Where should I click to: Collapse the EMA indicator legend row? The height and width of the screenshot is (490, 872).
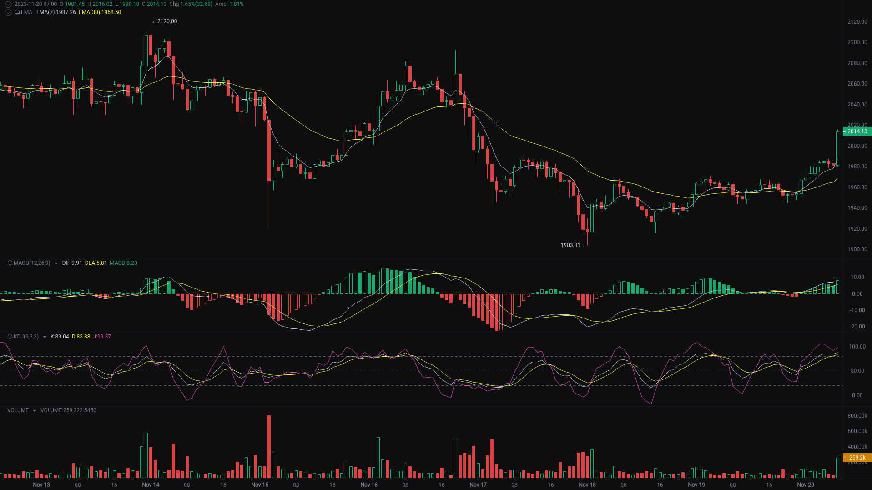pyautogui.click(x=8, y=12)
